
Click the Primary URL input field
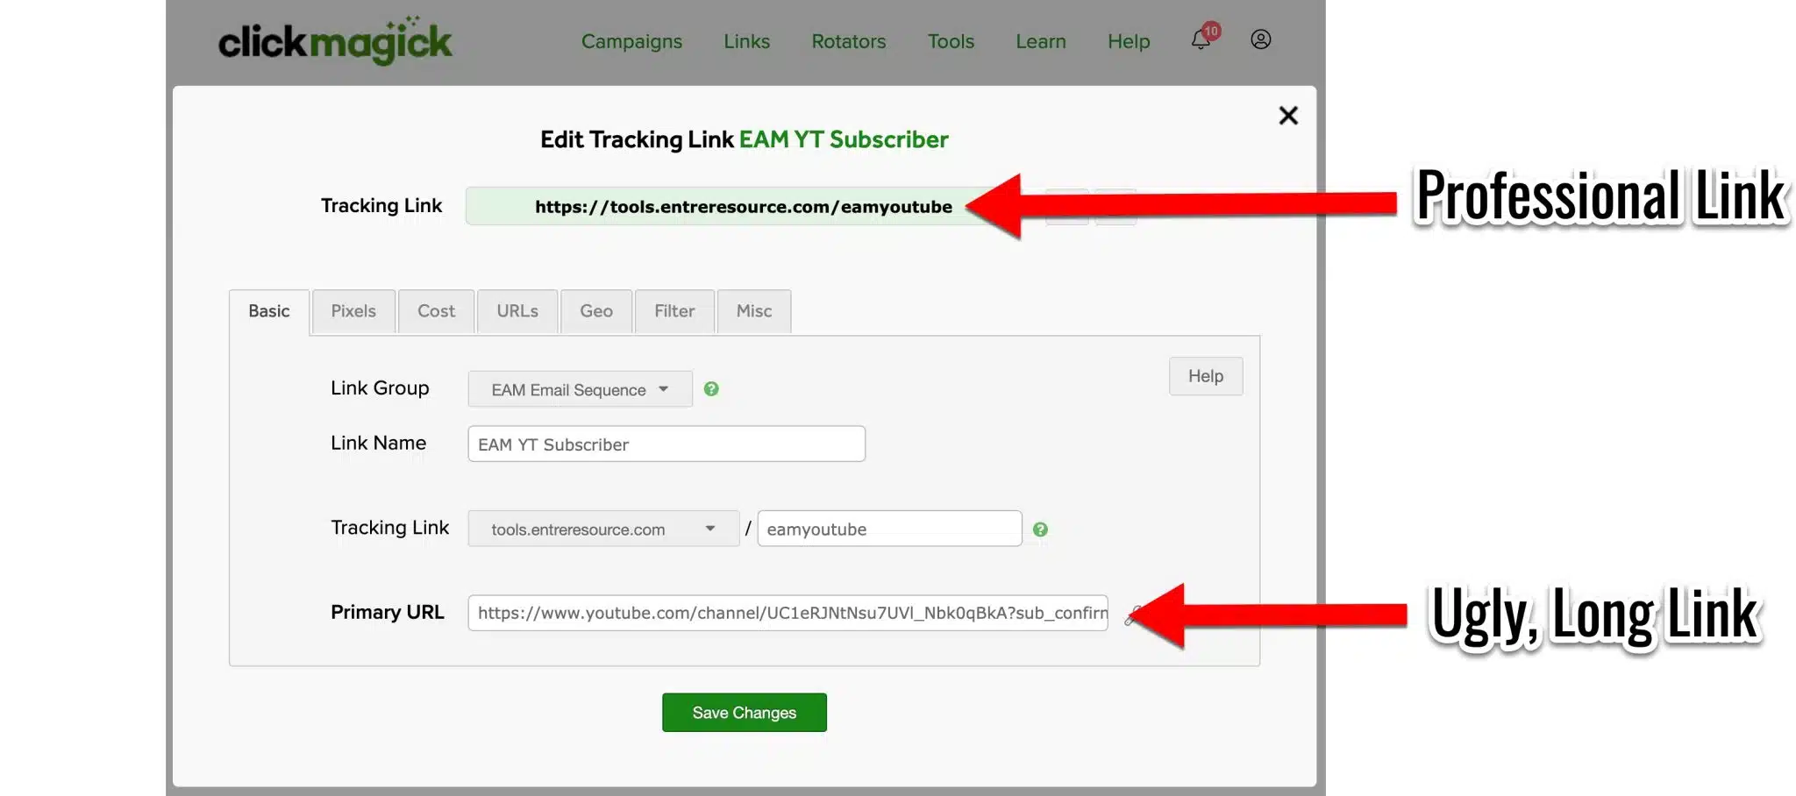tap(788, 613)
